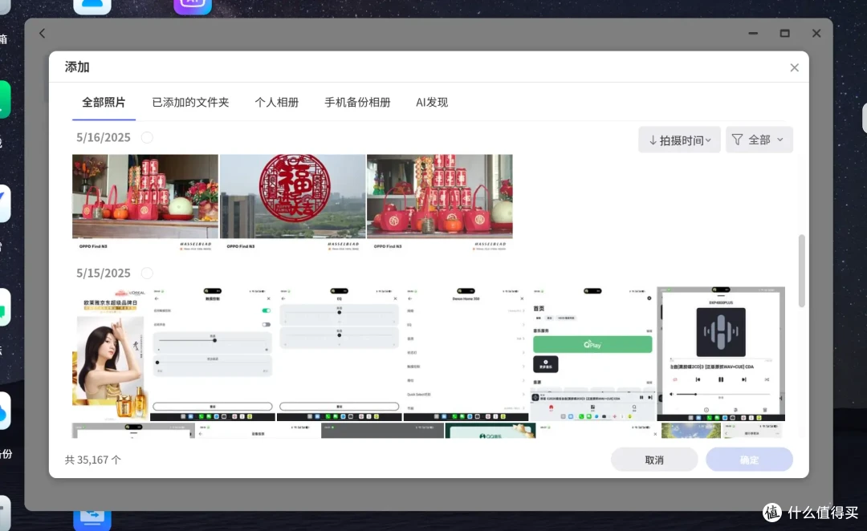Select the EQ sliders screenshot

click(339, 354)
